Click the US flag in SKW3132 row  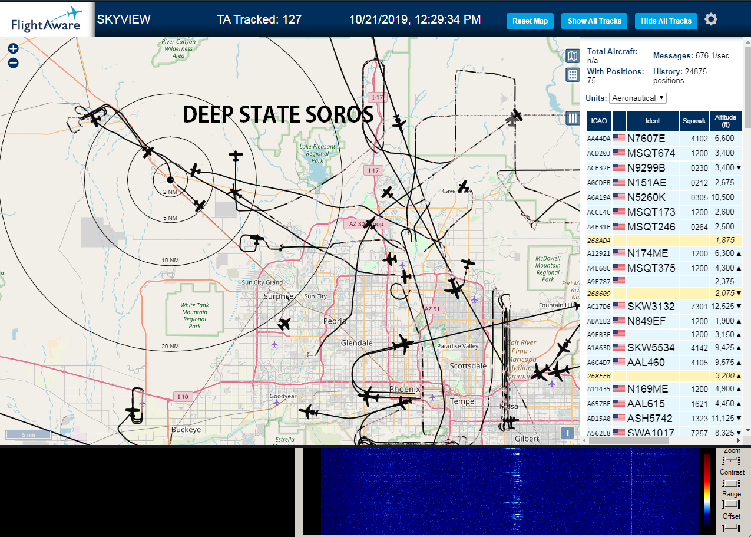[x=619, y=306]
